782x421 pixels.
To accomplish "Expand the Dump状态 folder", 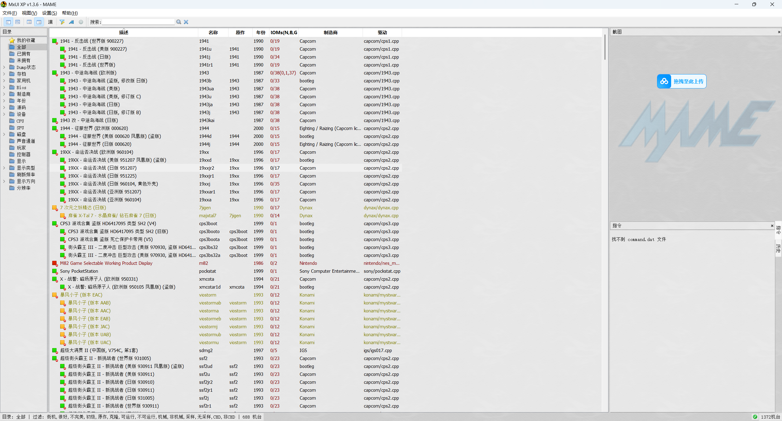I will 4,67.
